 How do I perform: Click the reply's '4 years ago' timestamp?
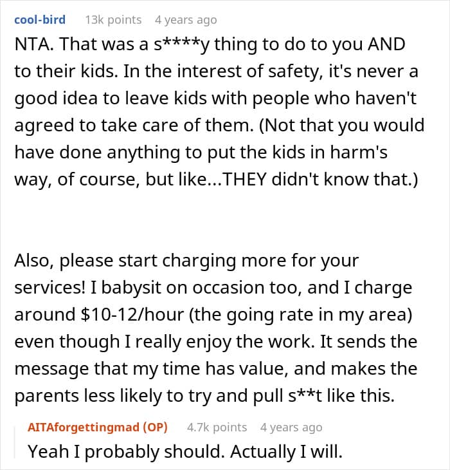tap(291, 427)
